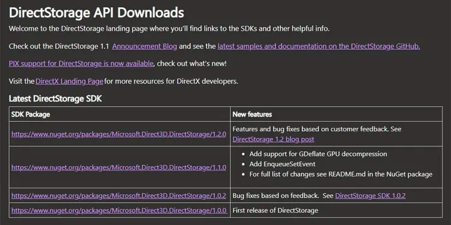This screenshot has width=451, height=225.
Task: Open DirectStorage SDK 1.0.2 link
Action: (x=370, y=196)
